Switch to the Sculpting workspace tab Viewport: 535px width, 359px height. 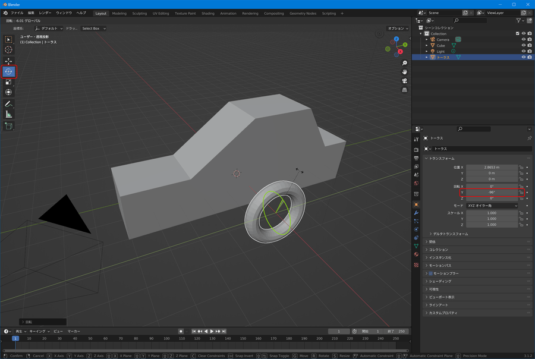coord(139,13)
